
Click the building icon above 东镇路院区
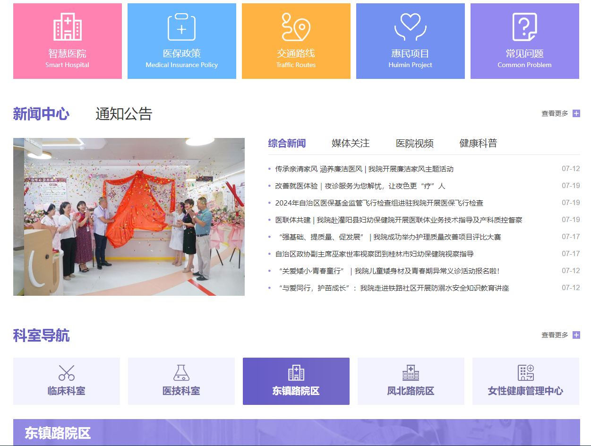point(296,373)
